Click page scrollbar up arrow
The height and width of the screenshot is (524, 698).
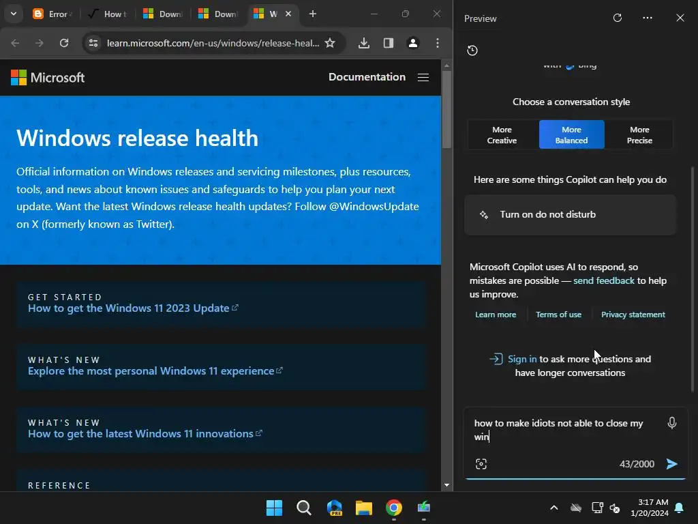[446, 65]
